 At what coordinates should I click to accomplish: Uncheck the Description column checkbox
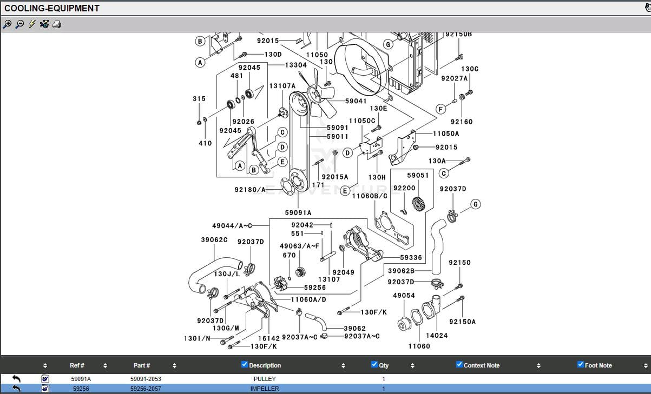[245, 365]
